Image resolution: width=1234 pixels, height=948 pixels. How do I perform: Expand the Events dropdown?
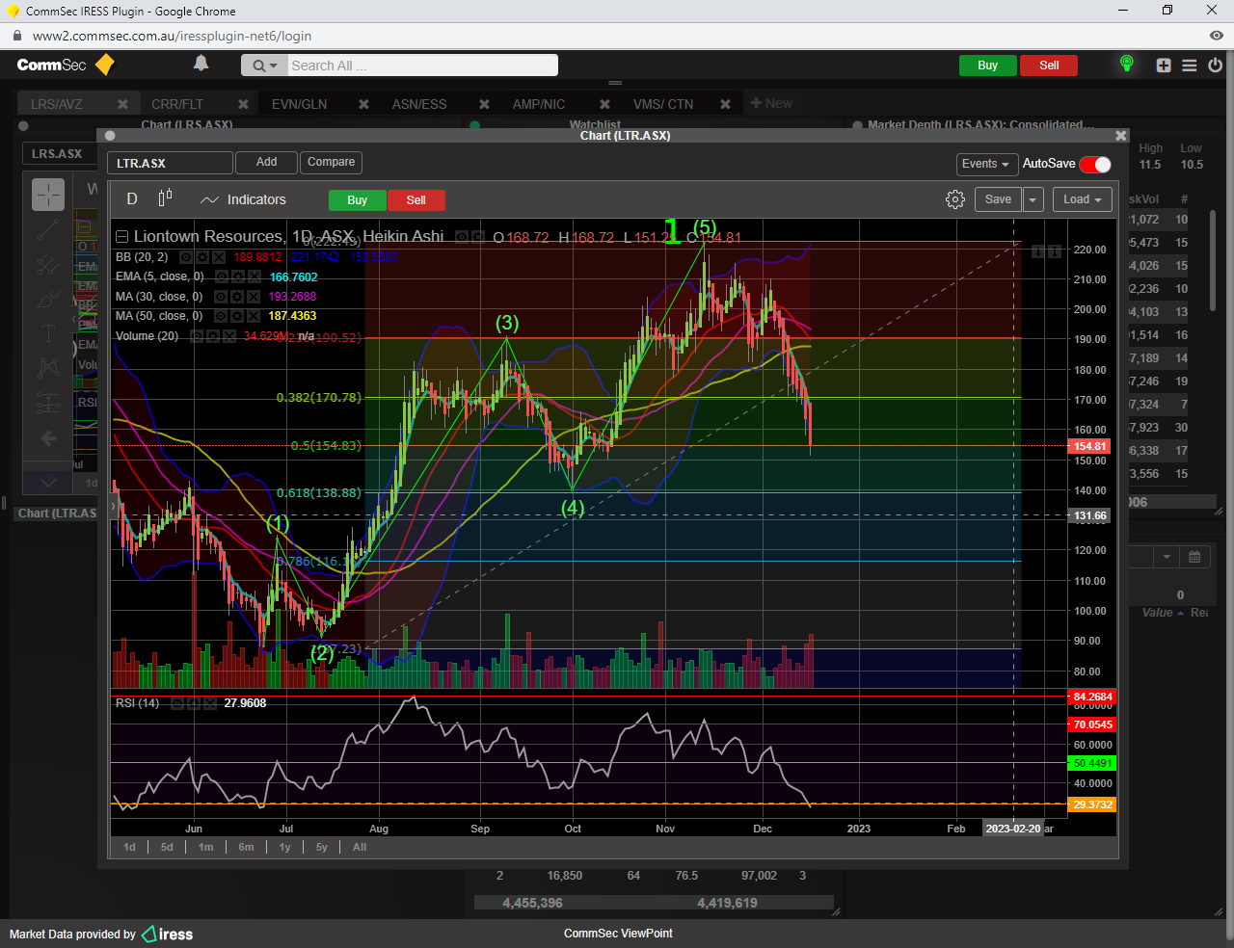[x=984, y=164]
